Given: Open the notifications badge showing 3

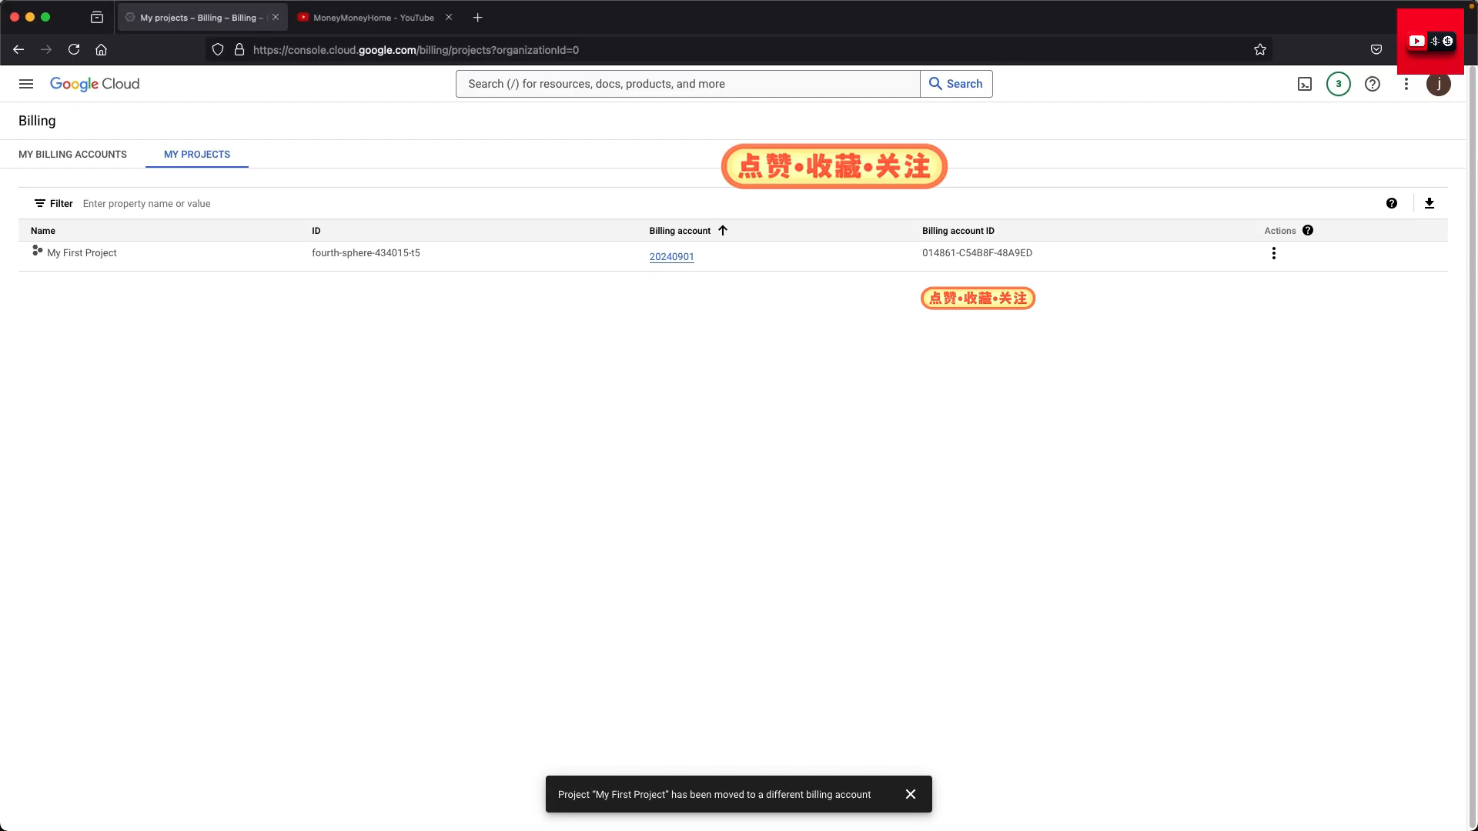Looking at the screenshot, I should pyautogui.click(x=1339, y=84).
